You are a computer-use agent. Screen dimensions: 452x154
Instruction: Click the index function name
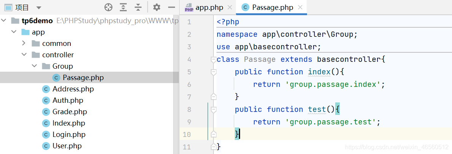(x=319, y=72)
